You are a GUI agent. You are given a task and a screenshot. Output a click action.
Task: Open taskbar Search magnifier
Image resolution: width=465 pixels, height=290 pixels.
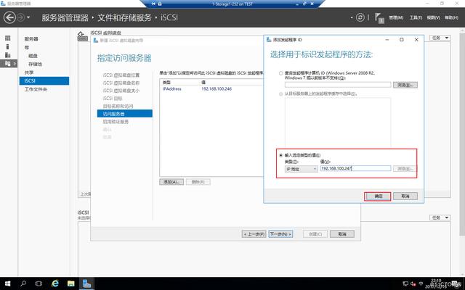pos(23,283)
